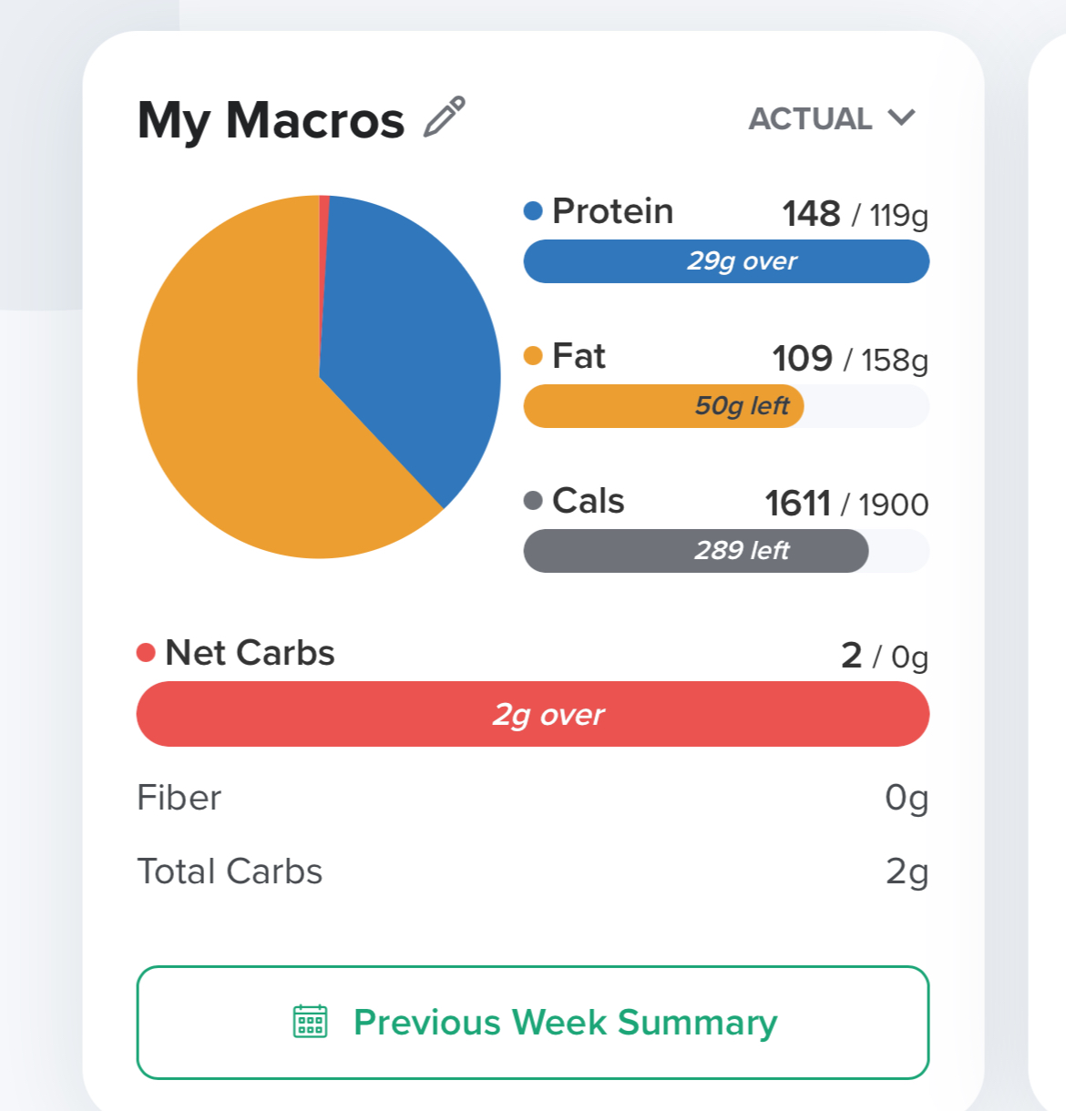The image size is (1066, 1111).
Task: Click the red Net Carbs progress bar
Action: [533, 714]
